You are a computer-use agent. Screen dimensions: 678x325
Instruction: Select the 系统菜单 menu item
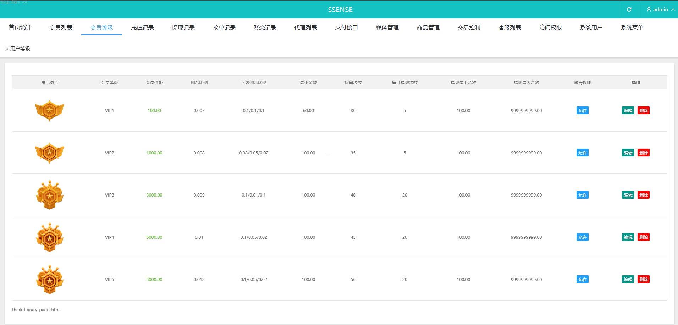(632, 27)
